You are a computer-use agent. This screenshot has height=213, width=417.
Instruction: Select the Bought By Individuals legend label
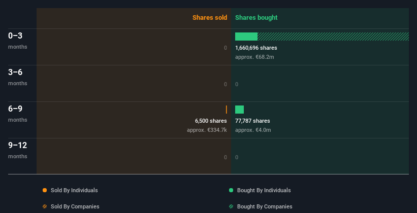pyautogui.click(x=264, y=190)
